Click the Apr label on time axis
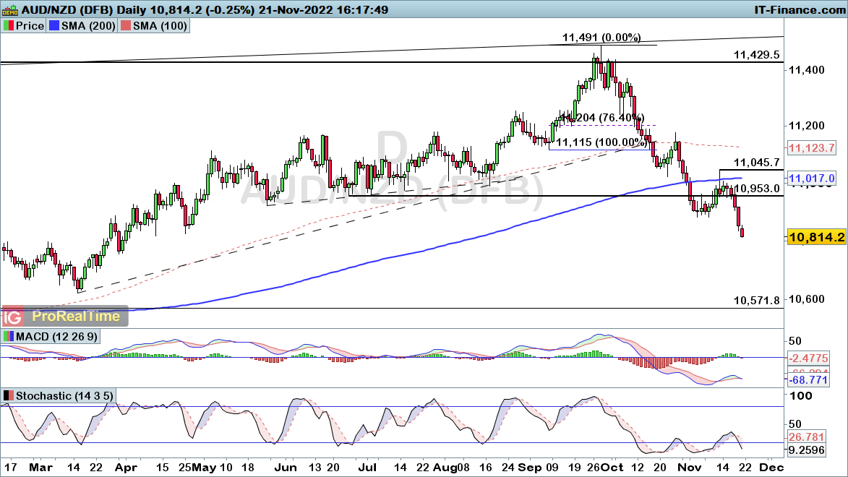Image resolution: width=848 pixels, height=477 pixels. (126, 468)
